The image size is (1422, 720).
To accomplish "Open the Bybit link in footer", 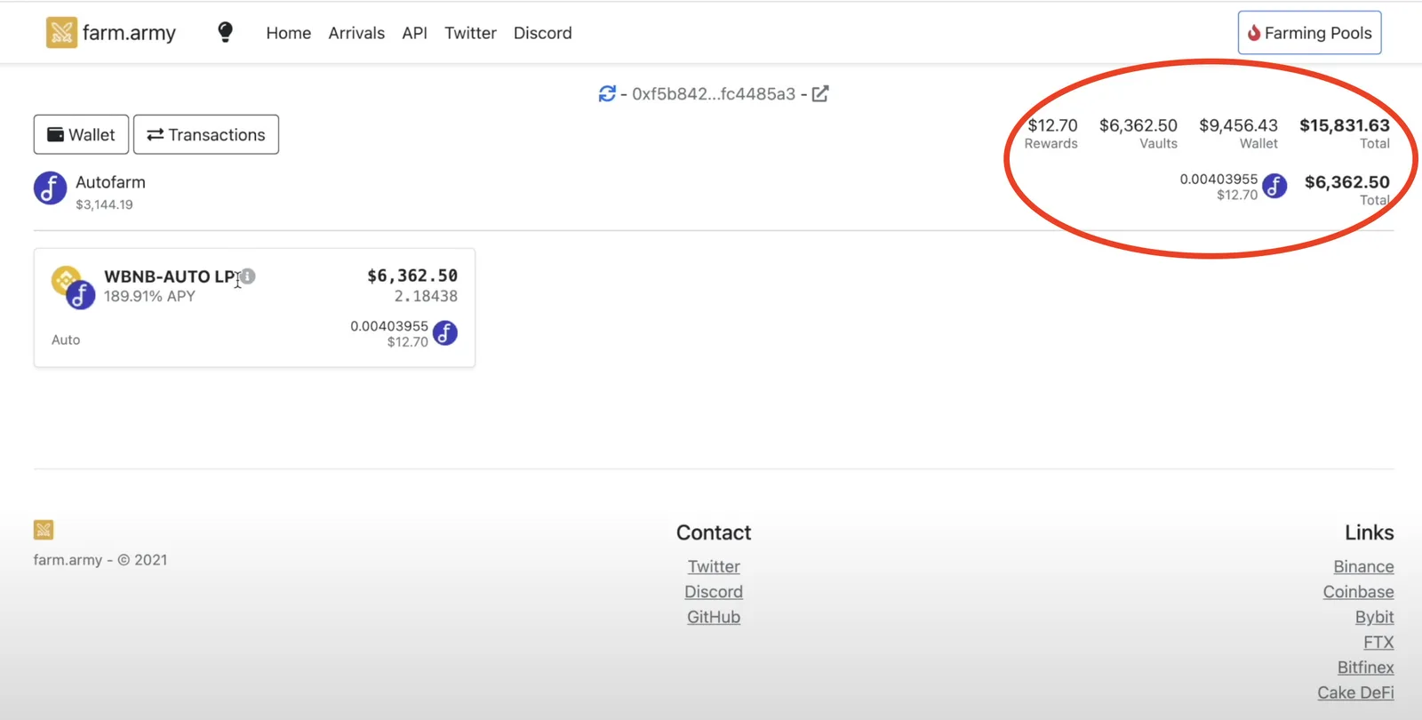I will (1374, 617).
